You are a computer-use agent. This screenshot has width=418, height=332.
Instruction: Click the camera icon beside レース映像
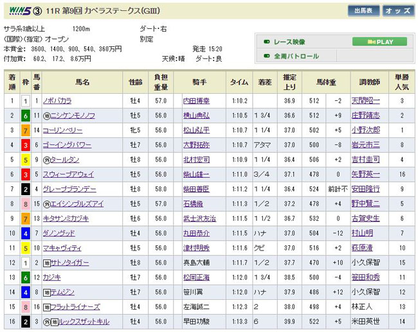[x=266, y=42]
